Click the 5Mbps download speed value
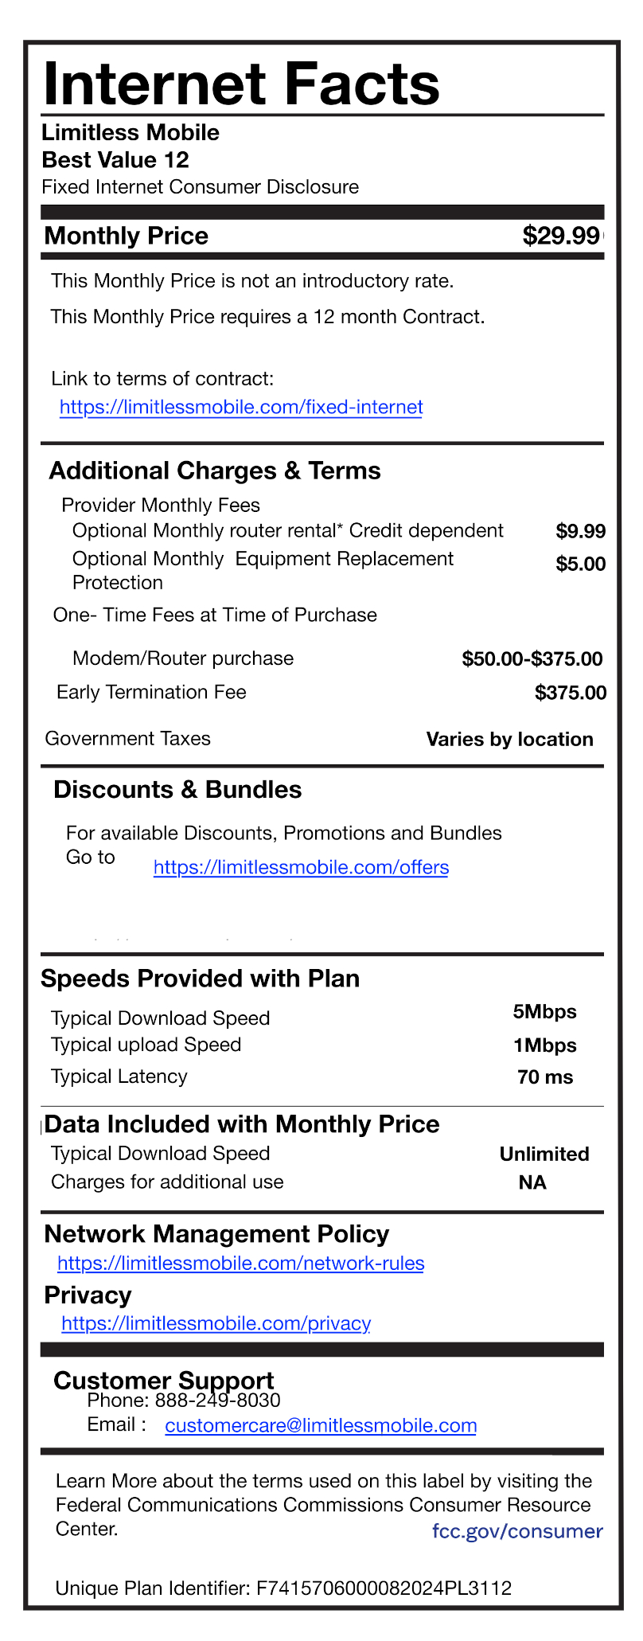 pos(545,1012)
